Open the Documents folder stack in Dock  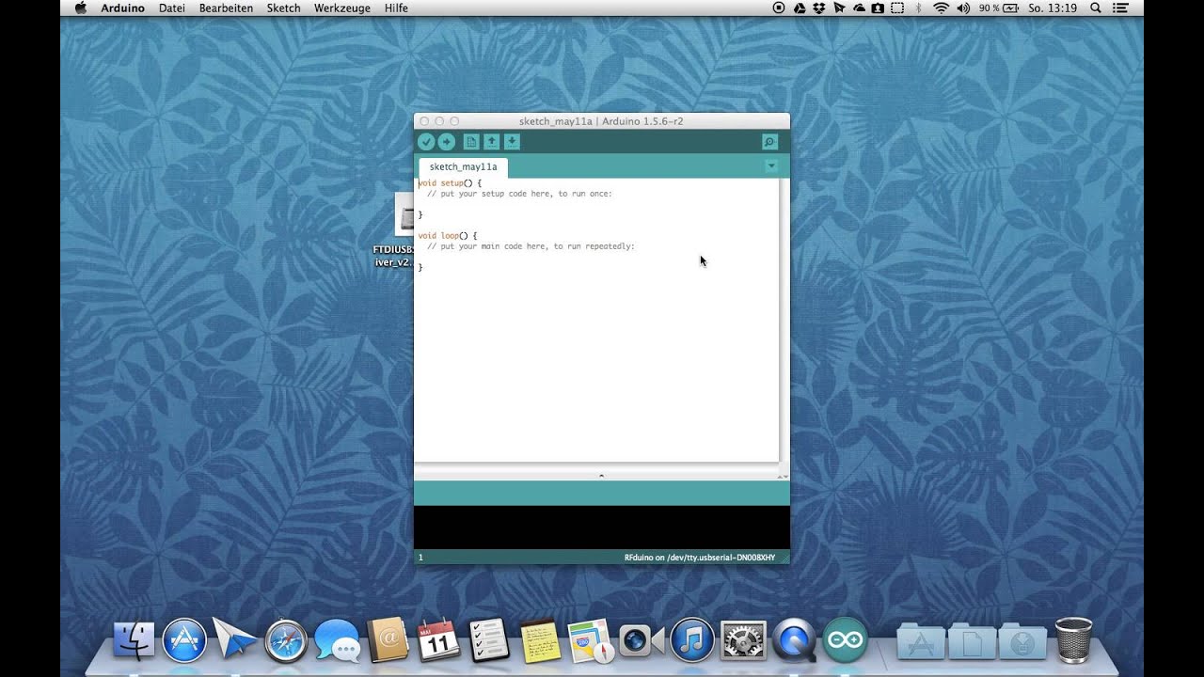(x=972, y=642)
